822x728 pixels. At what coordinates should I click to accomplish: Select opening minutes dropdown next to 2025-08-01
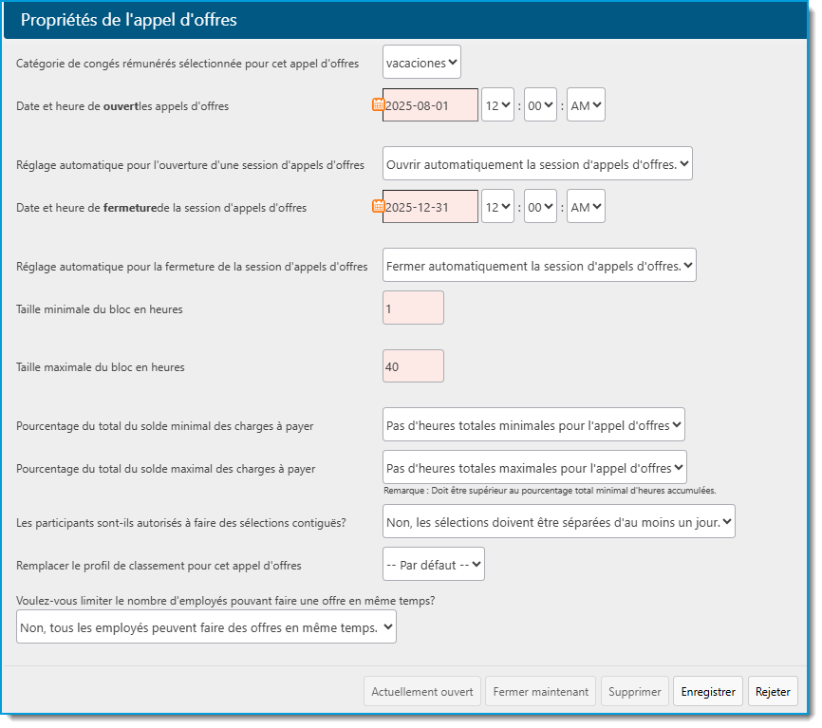540,104
